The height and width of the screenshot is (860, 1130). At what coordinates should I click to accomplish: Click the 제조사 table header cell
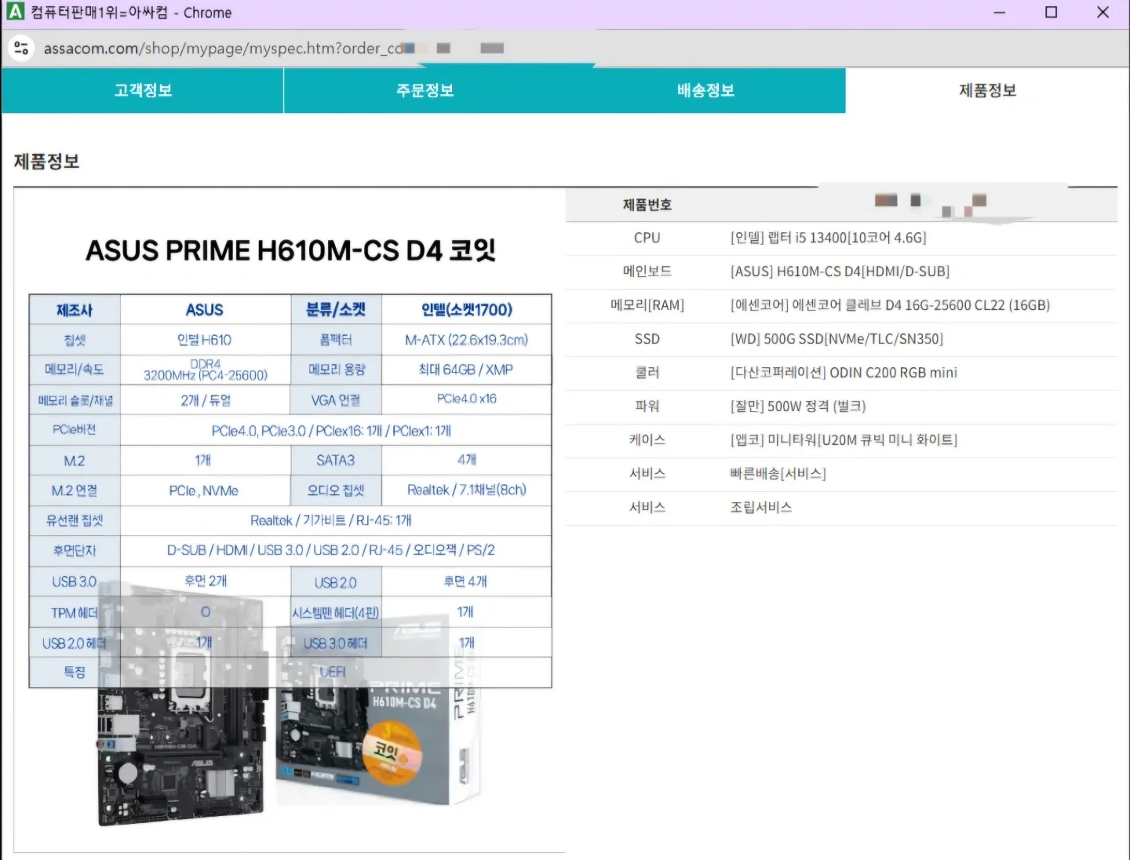pyautogui.click(x=75, y=310)
